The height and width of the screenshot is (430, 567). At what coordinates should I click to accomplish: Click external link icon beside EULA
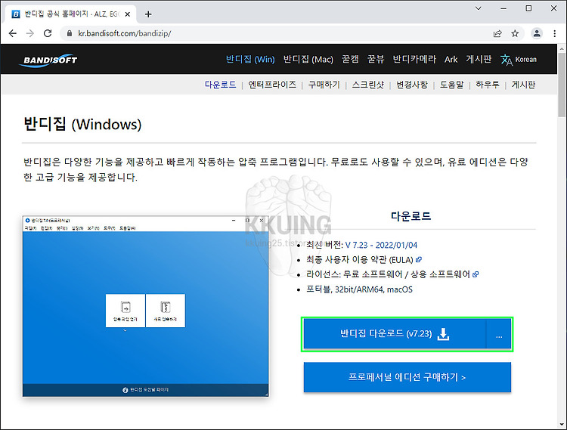click(x=419, y=259)
